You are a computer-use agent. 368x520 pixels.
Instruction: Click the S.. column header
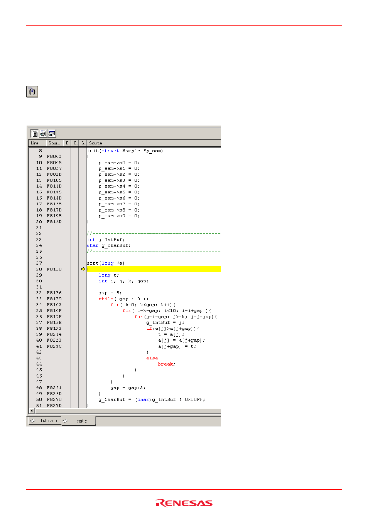[x=83, y=143]
